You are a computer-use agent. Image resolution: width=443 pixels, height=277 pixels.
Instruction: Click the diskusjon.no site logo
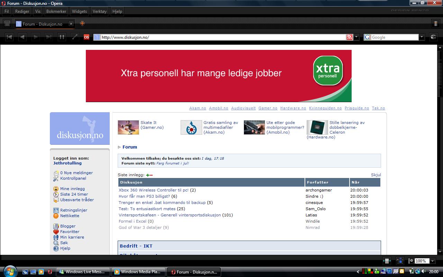[x=80, y=128]
